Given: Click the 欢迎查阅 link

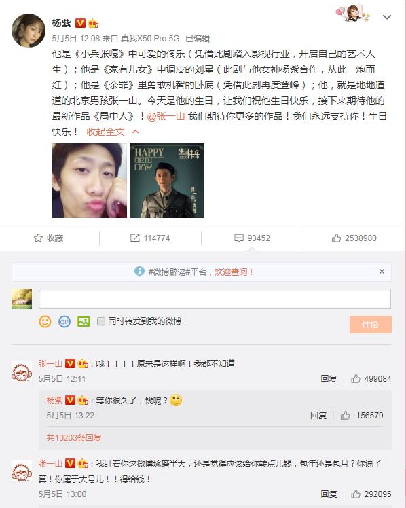Looking at the screenshot, I should click(234, 272).
